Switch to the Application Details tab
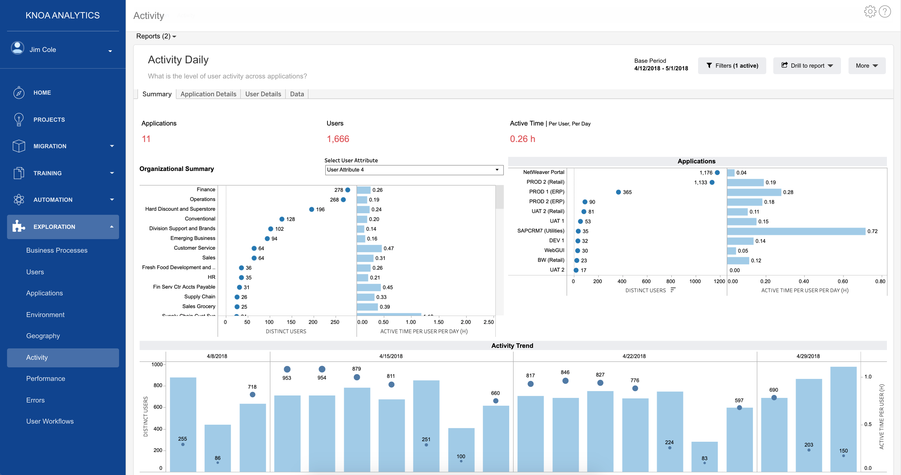This screenshot has height=475, width=901. pyautogui.click(x=208, y=94)
